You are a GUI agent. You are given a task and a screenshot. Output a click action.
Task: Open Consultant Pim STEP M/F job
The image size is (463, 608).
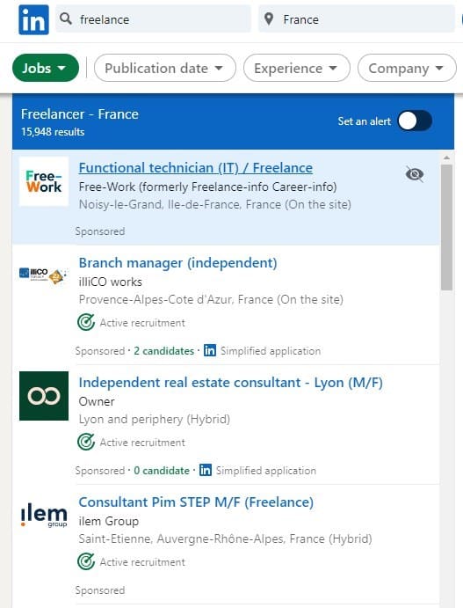pos(196,502)
